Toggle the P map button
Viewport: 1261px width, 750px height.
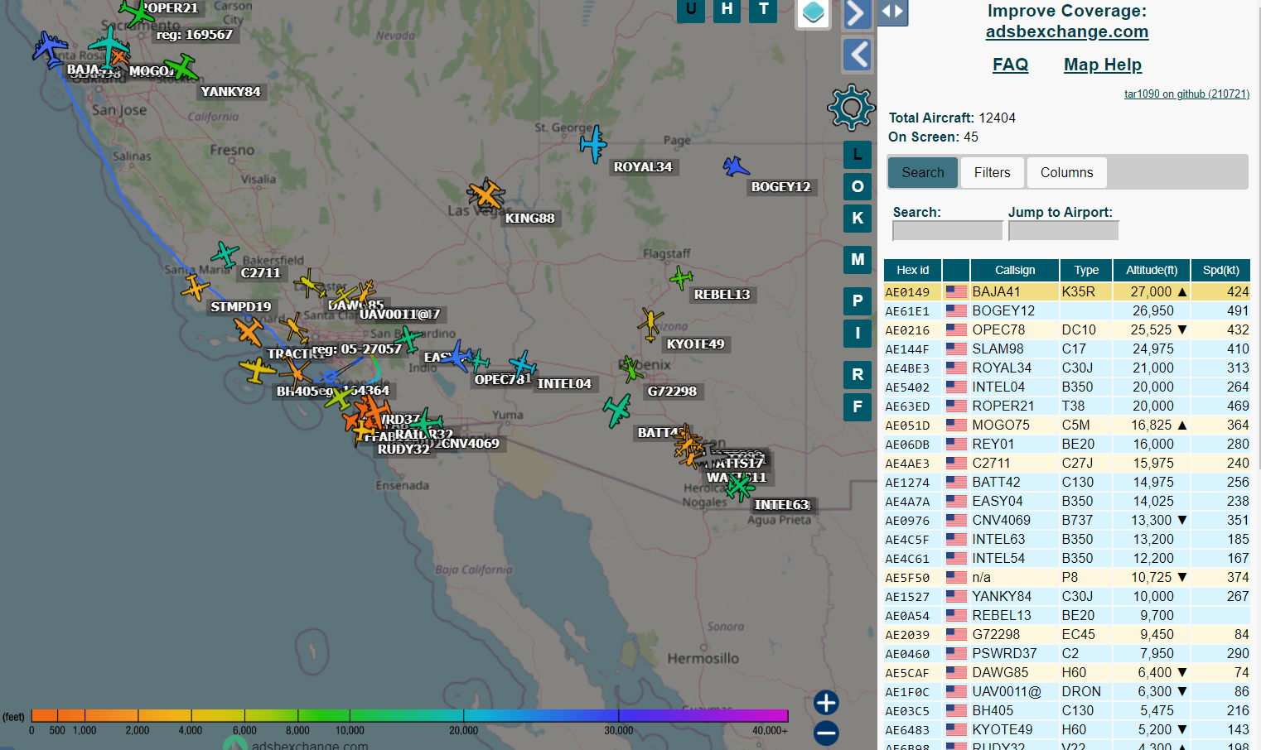[858, 300]
